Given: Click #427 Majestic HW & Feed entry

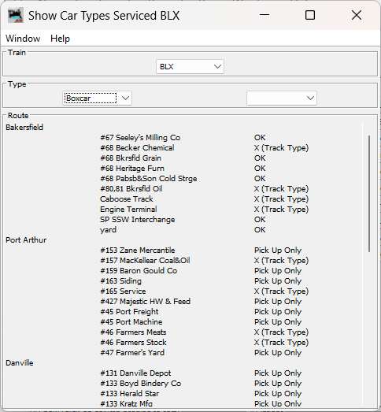Looking at the screenshot, I should (145, 302).
